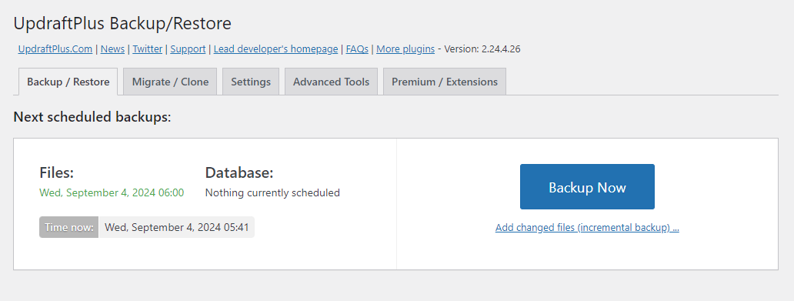
Task: Open the News link
Action: click(112, 49)
